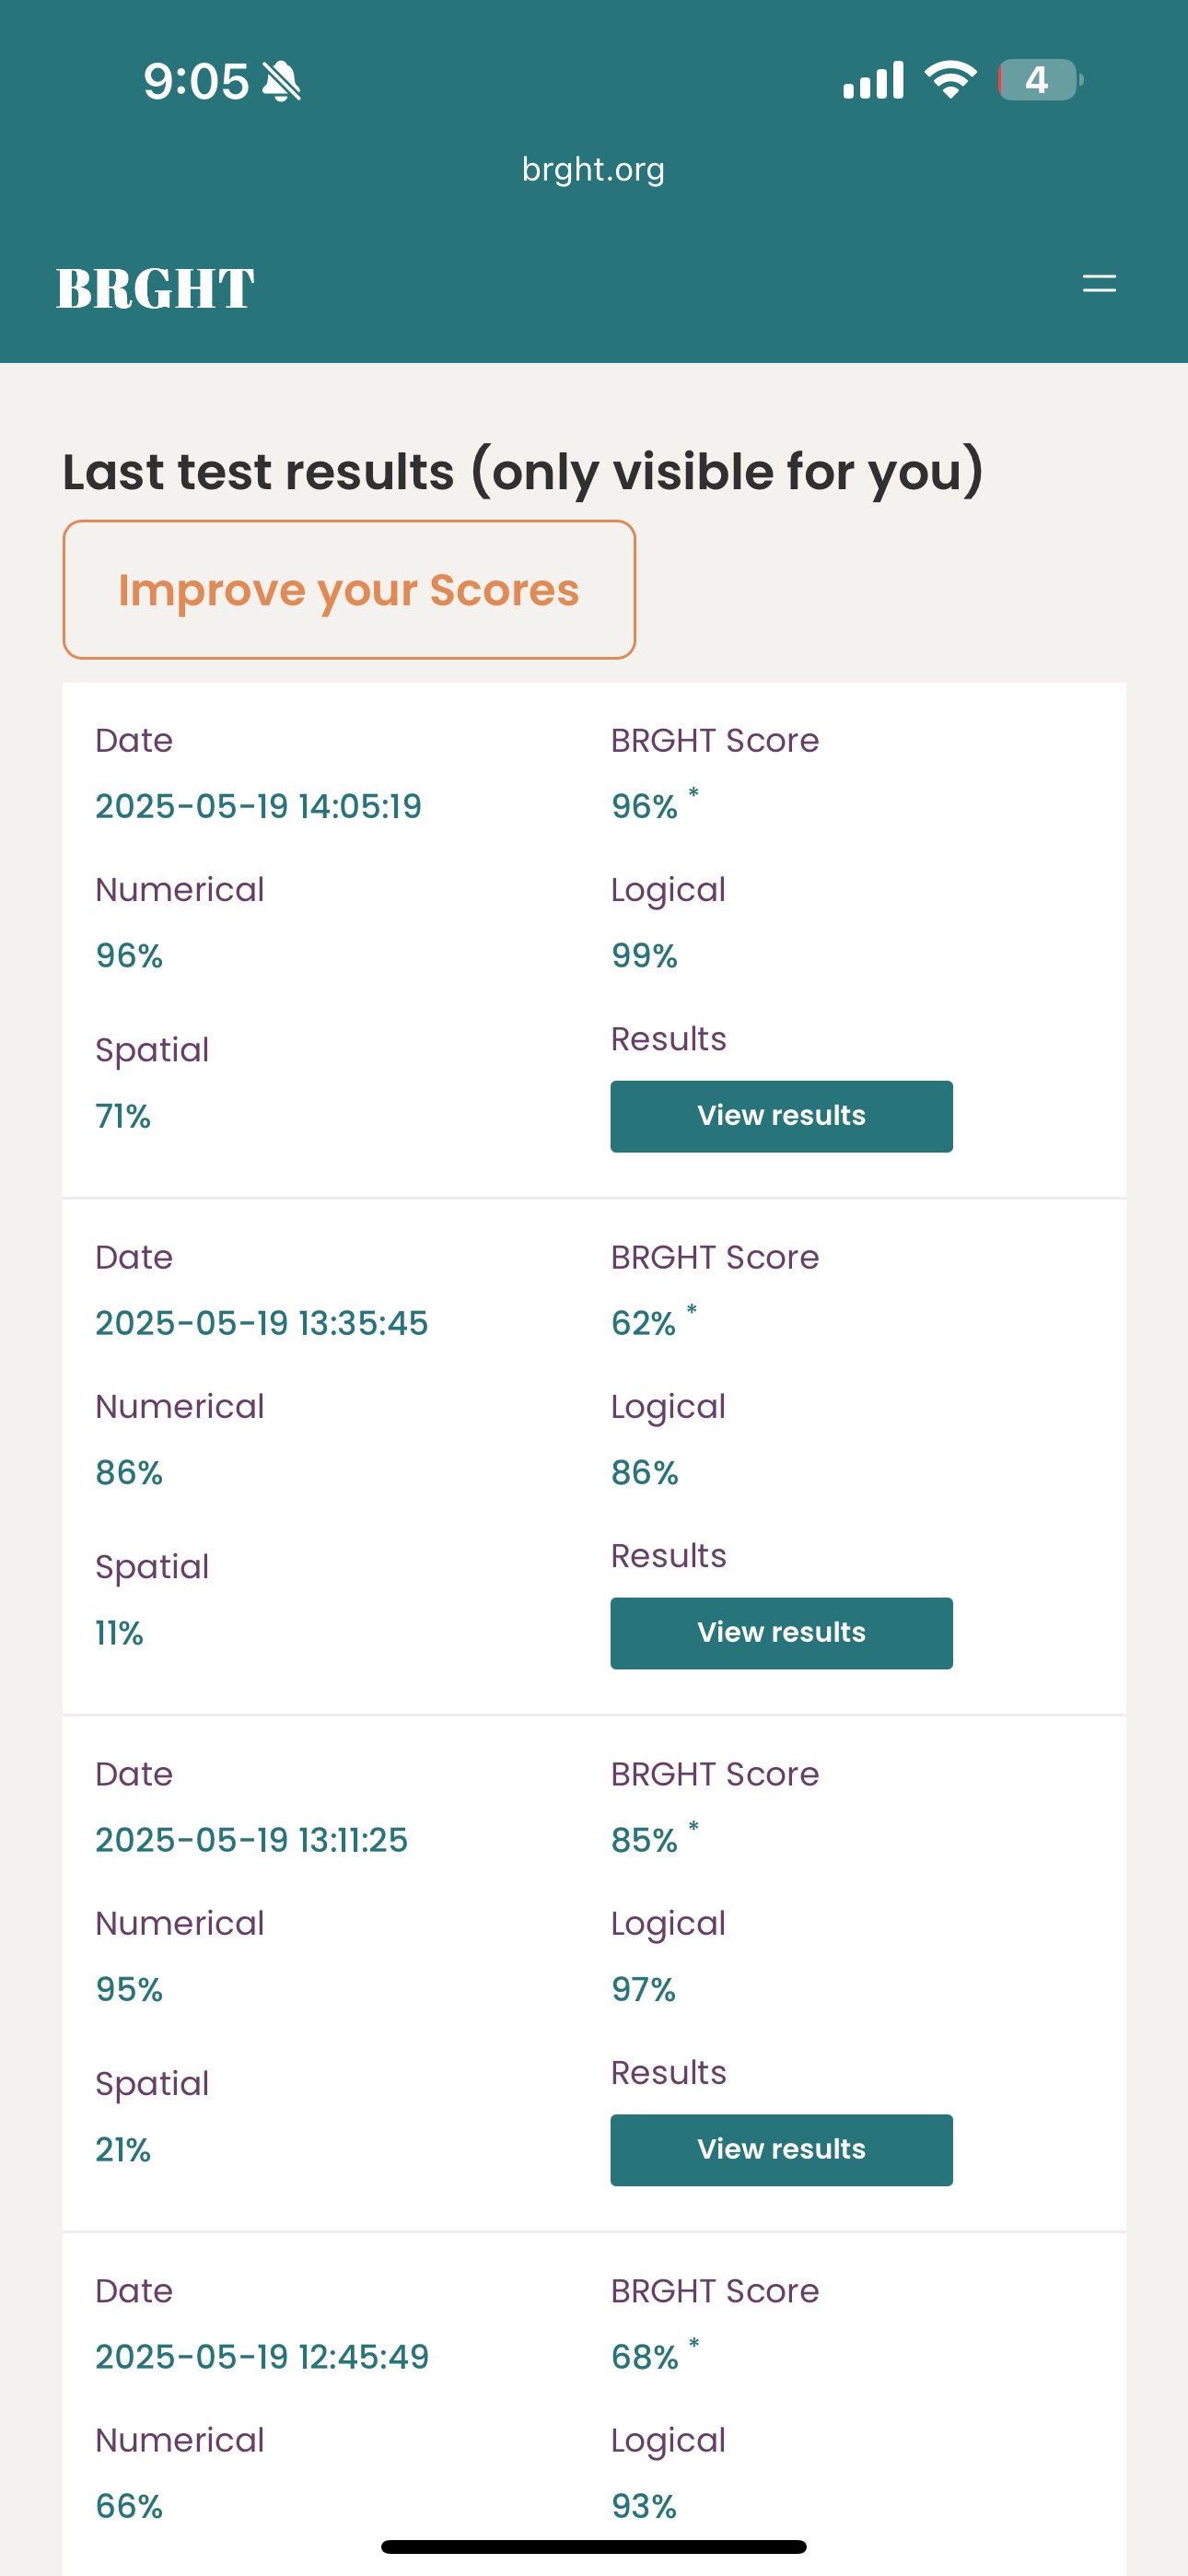This screenshot has height=2576, width=1188.
Task: Tap the Last test results heading
Action: point(523,471)
